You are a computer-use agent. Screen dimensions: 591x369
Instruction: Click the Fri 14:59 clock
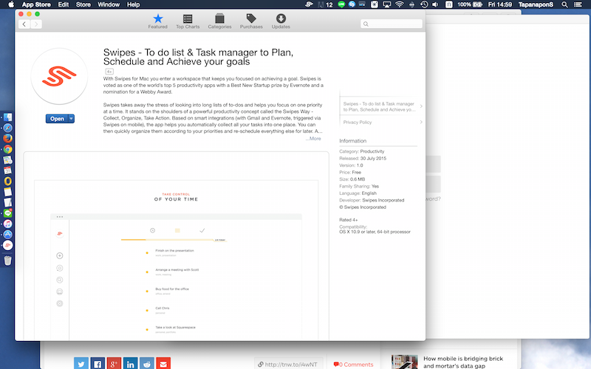[500, 4]
